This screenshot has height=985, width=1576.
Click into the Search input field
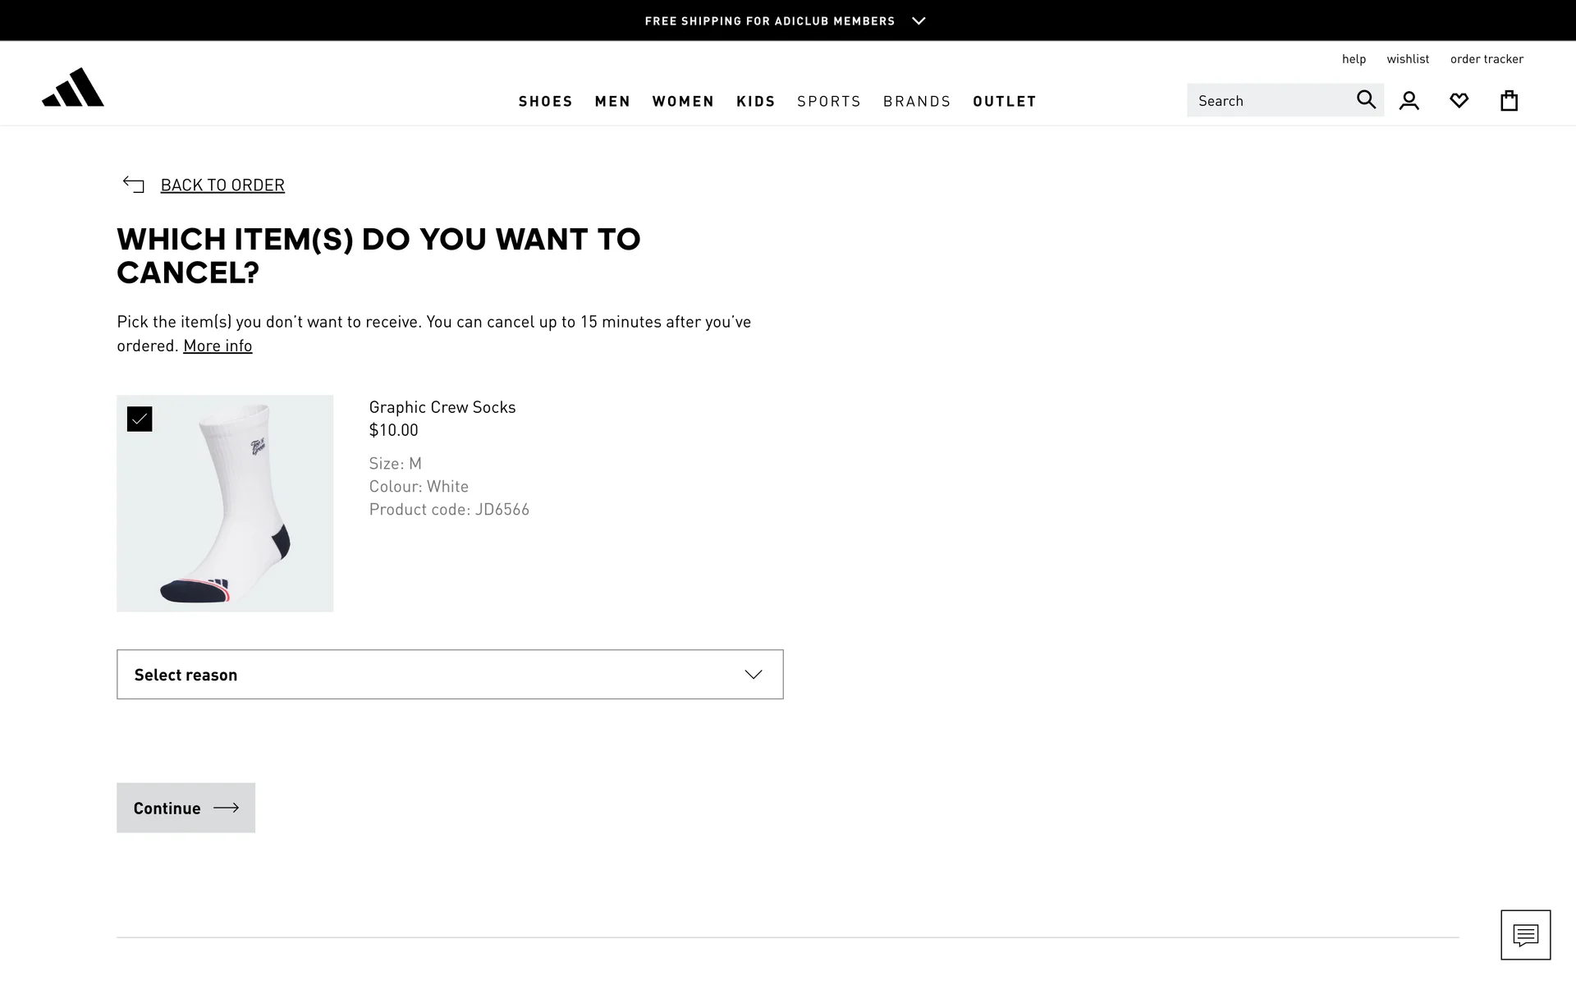click(x=1268, y=100)
